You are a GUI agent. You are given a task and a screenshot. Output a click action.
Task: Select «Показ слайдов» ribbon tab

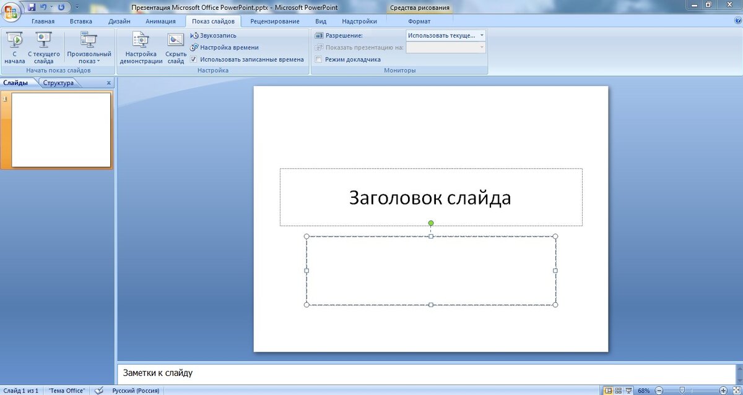coord(213,21)
